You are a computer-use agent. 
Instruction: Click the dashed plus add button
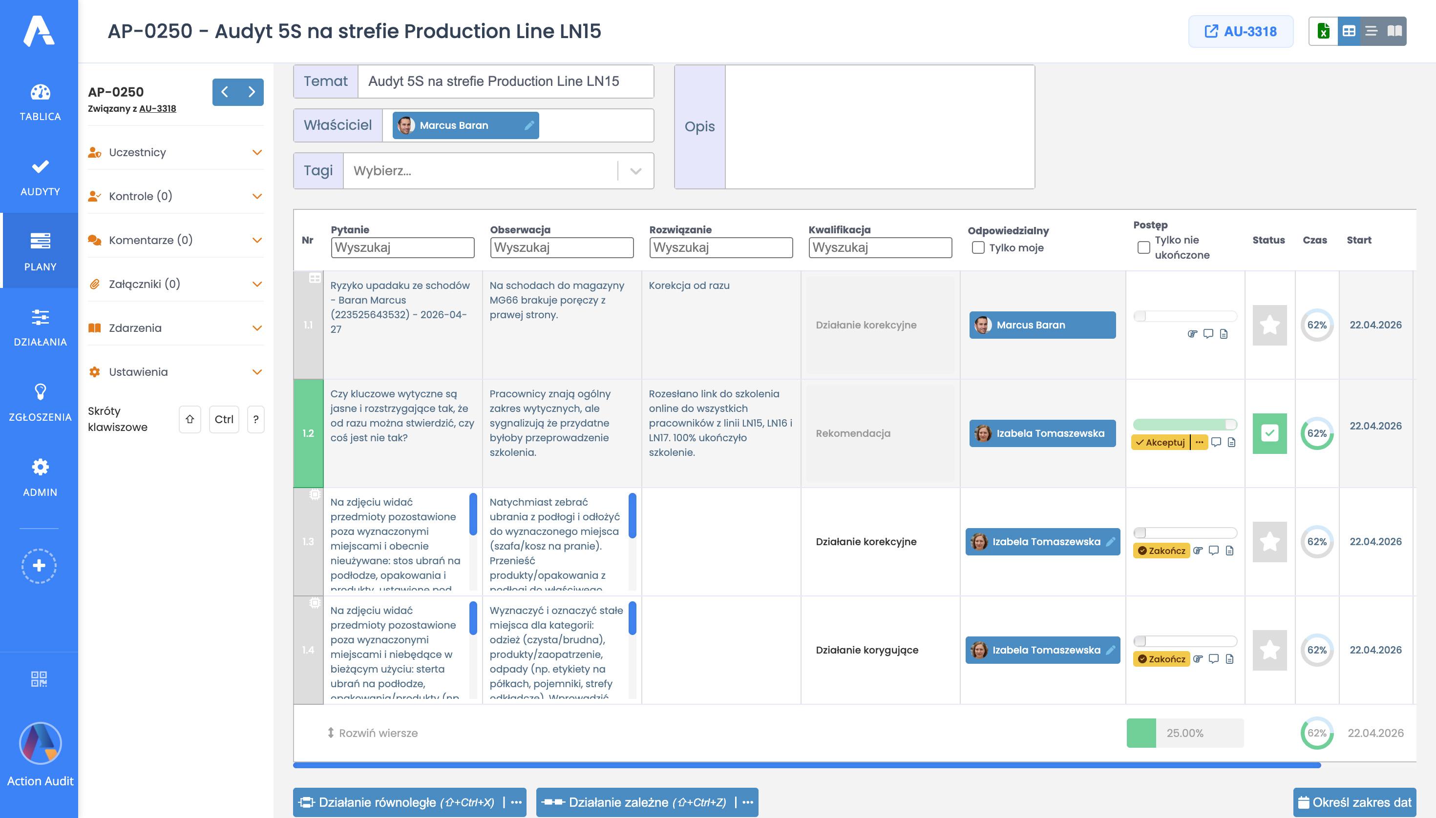(39, 566)
